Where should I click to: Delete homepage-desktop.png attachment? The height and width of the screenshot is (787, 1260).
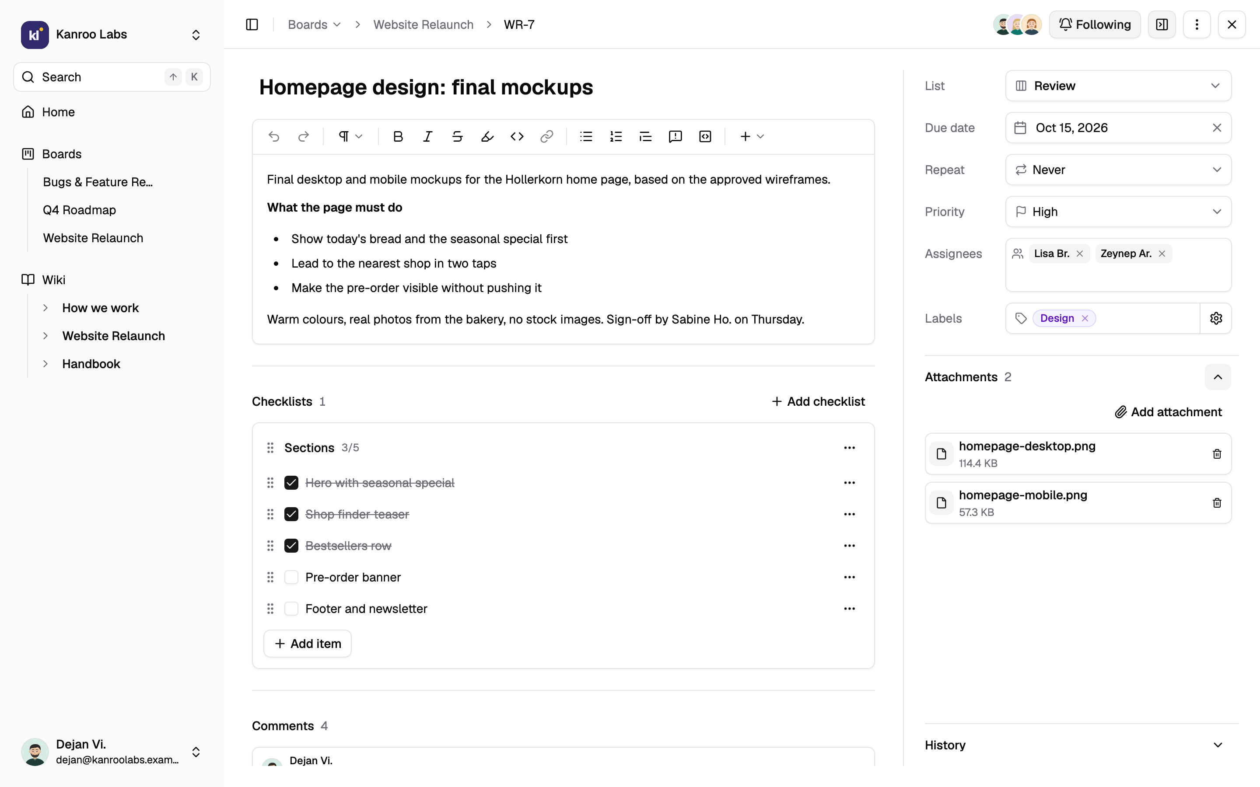(x=1217, y=454)
